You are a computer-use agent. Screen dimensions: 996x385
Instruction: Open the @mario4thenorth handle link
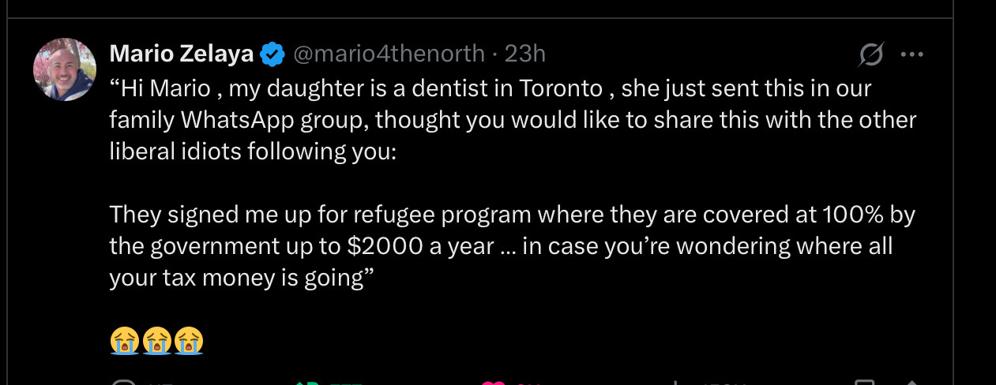point(389,54)
